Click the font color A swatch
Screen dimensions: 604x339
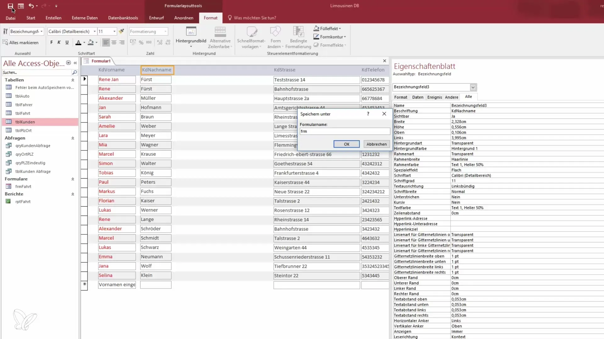tap(78, 42)
